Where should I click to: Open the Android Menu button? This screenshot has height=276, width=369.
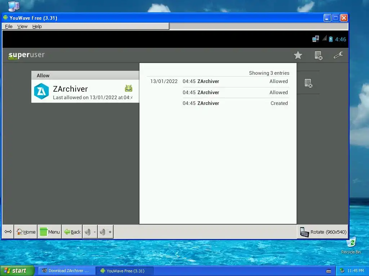pos(49,232)
